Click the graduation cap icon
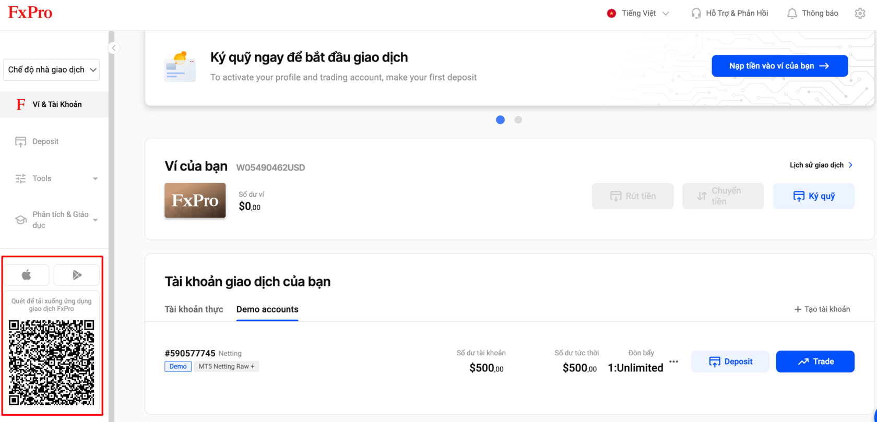 point(21,220)
